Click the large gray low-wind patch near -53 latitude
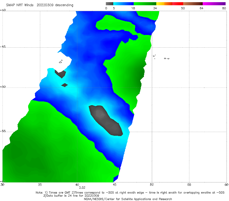Image resolution: width=229 pixels, height=201 pixels. tap(106, 120)
